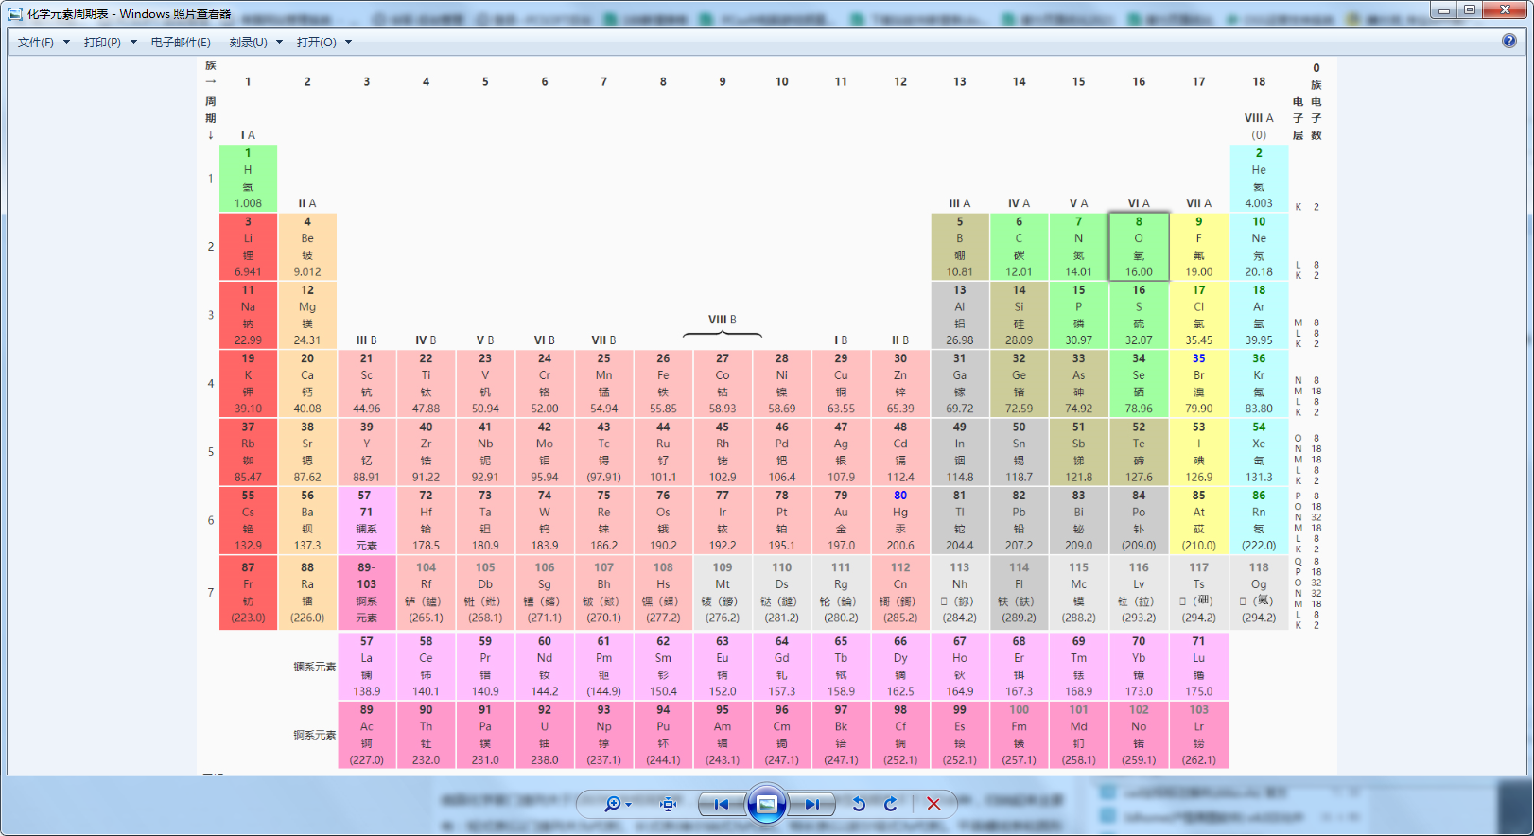1534x836 pixels.
Task: Expand the 打印(P) dropdown arrow
Action: (x=133, y=43)
